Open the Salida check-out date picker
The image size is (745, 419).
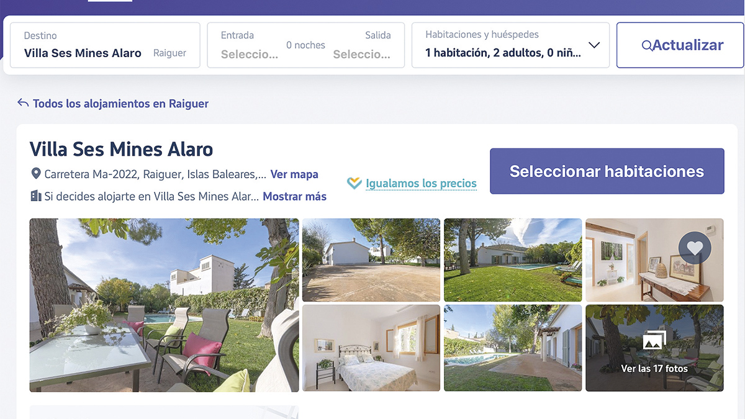(x=362, y=45)
